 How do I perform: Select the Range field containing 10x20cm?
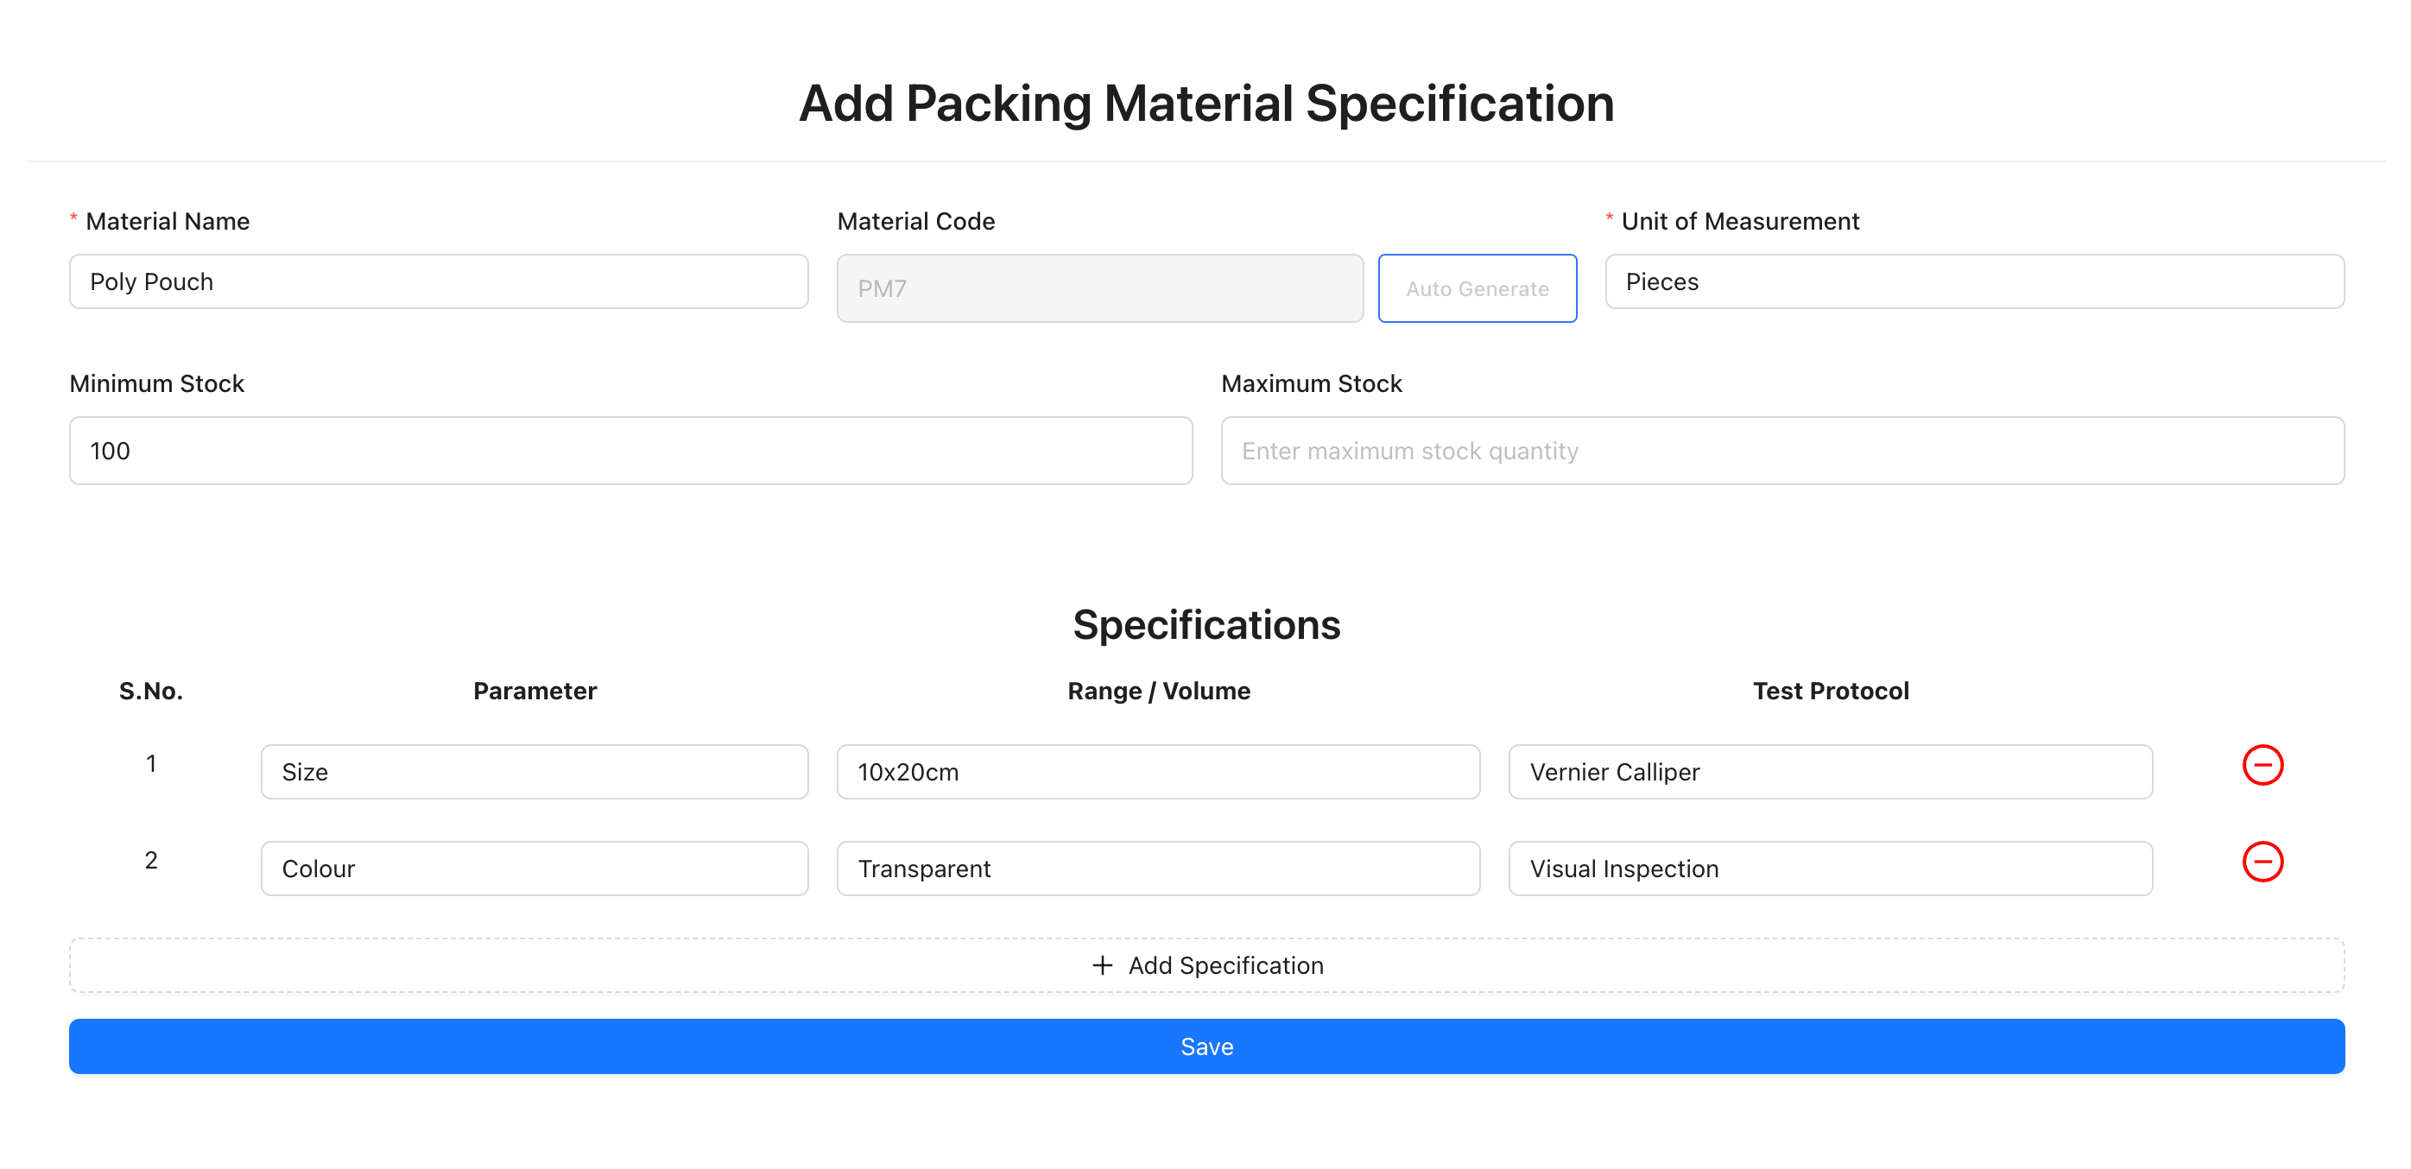tap(1158, 771)
